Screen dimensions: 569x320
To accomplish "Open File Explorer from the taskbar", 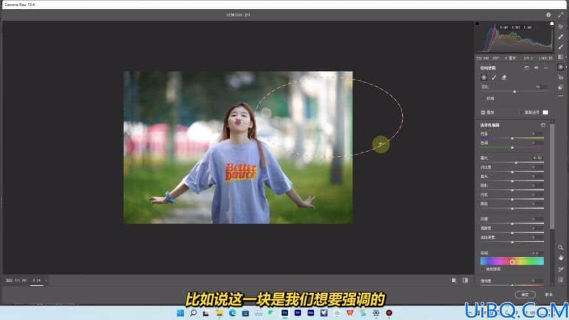I will (x=219, y=313).
